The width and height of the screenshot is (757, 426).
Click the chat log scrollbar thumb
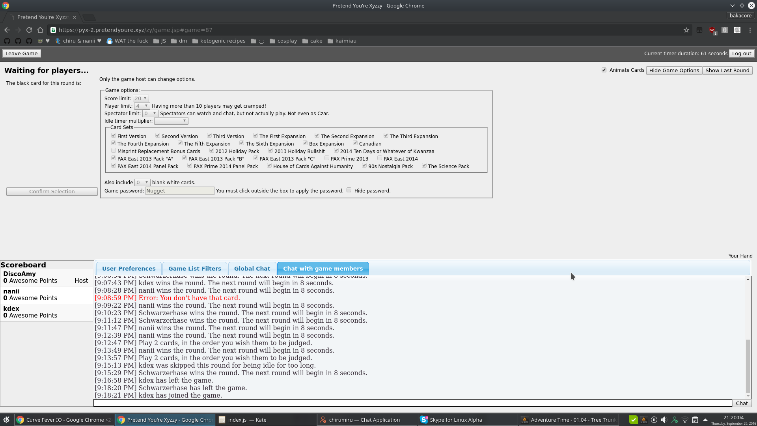click(x=748, y=366)
